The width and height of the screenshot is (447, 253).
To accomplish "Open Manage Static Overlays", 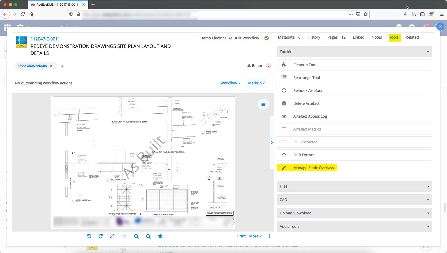I will coord(354,168).
